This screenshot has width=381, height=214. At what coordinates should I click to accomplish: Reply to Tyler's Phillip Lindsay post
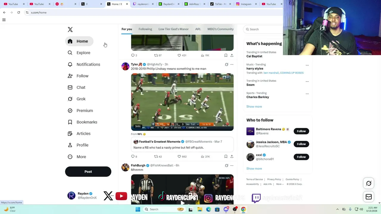coord(134,156)
